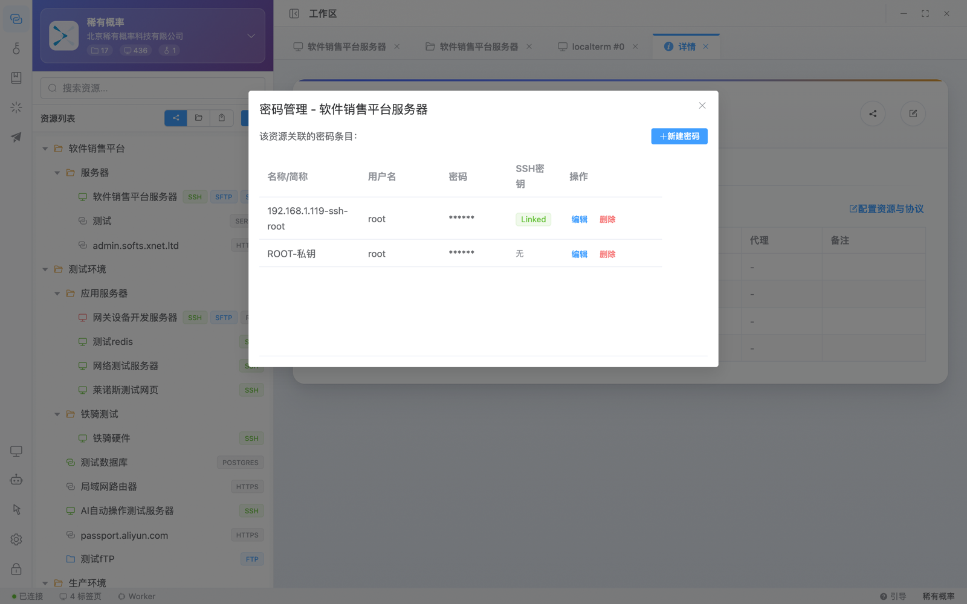Open the 配置资源与协议 link
Image resolution: width=967 pixels, height=604 pixels.
[x=886, y=209]
